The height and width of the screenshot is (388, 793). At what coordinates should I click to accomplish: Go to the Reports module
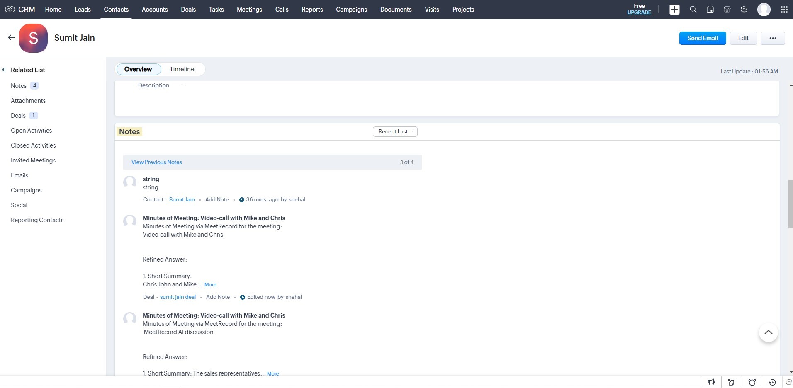coord(312,10)
